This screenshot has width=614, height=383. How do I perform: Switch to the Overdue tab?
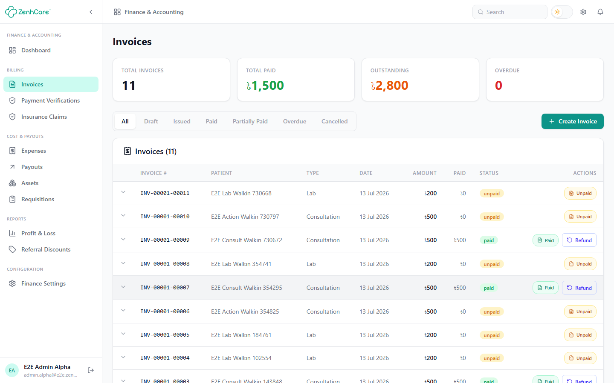[295, 121]
